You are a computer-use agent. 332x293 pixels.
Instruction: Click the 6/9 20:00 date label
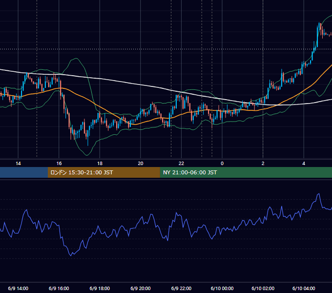coord(141,288)
